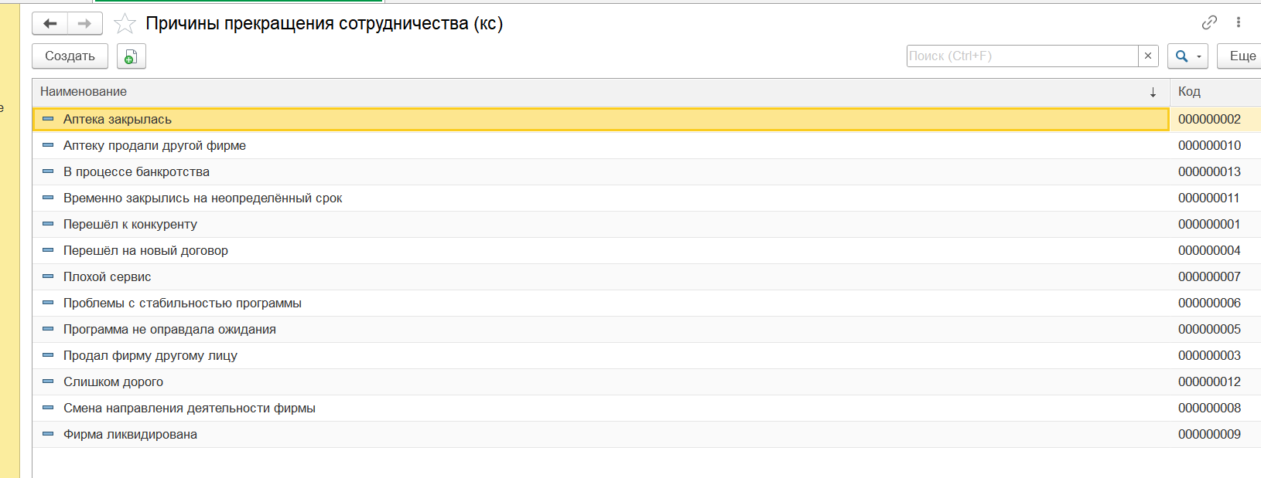The image size is (1261, 478).
Task: Clear search with the X button
Action: coord(1148,56)
